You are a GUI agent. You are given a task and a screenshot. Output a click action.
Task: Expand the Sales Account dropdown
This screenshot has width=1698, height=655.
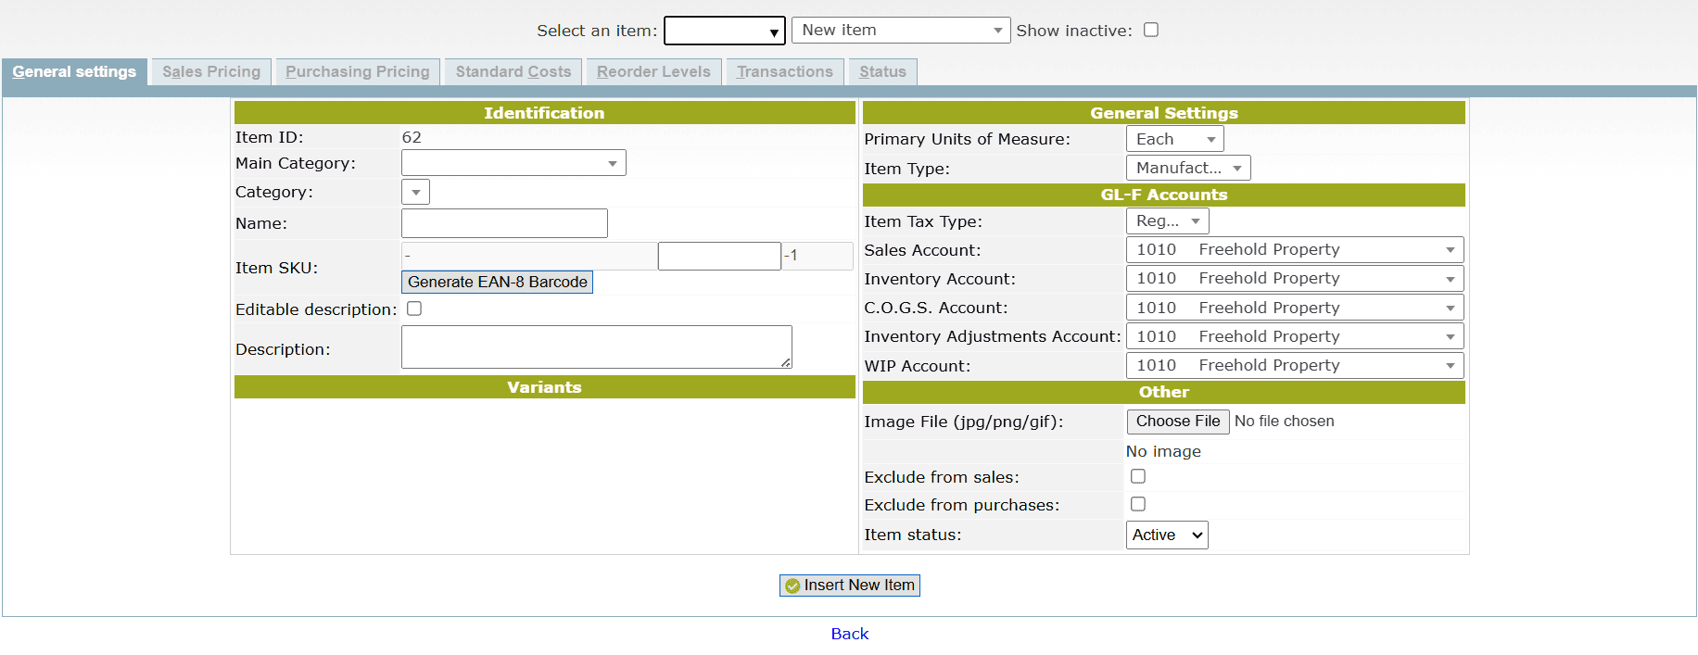coord(1294,249)
